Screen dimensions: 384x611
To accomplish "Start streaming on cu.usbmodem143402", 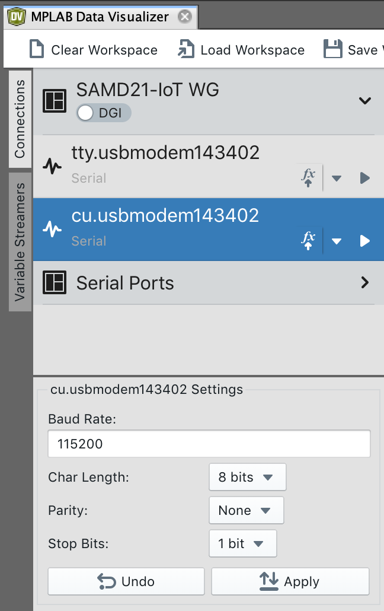I will coord(364,241).
